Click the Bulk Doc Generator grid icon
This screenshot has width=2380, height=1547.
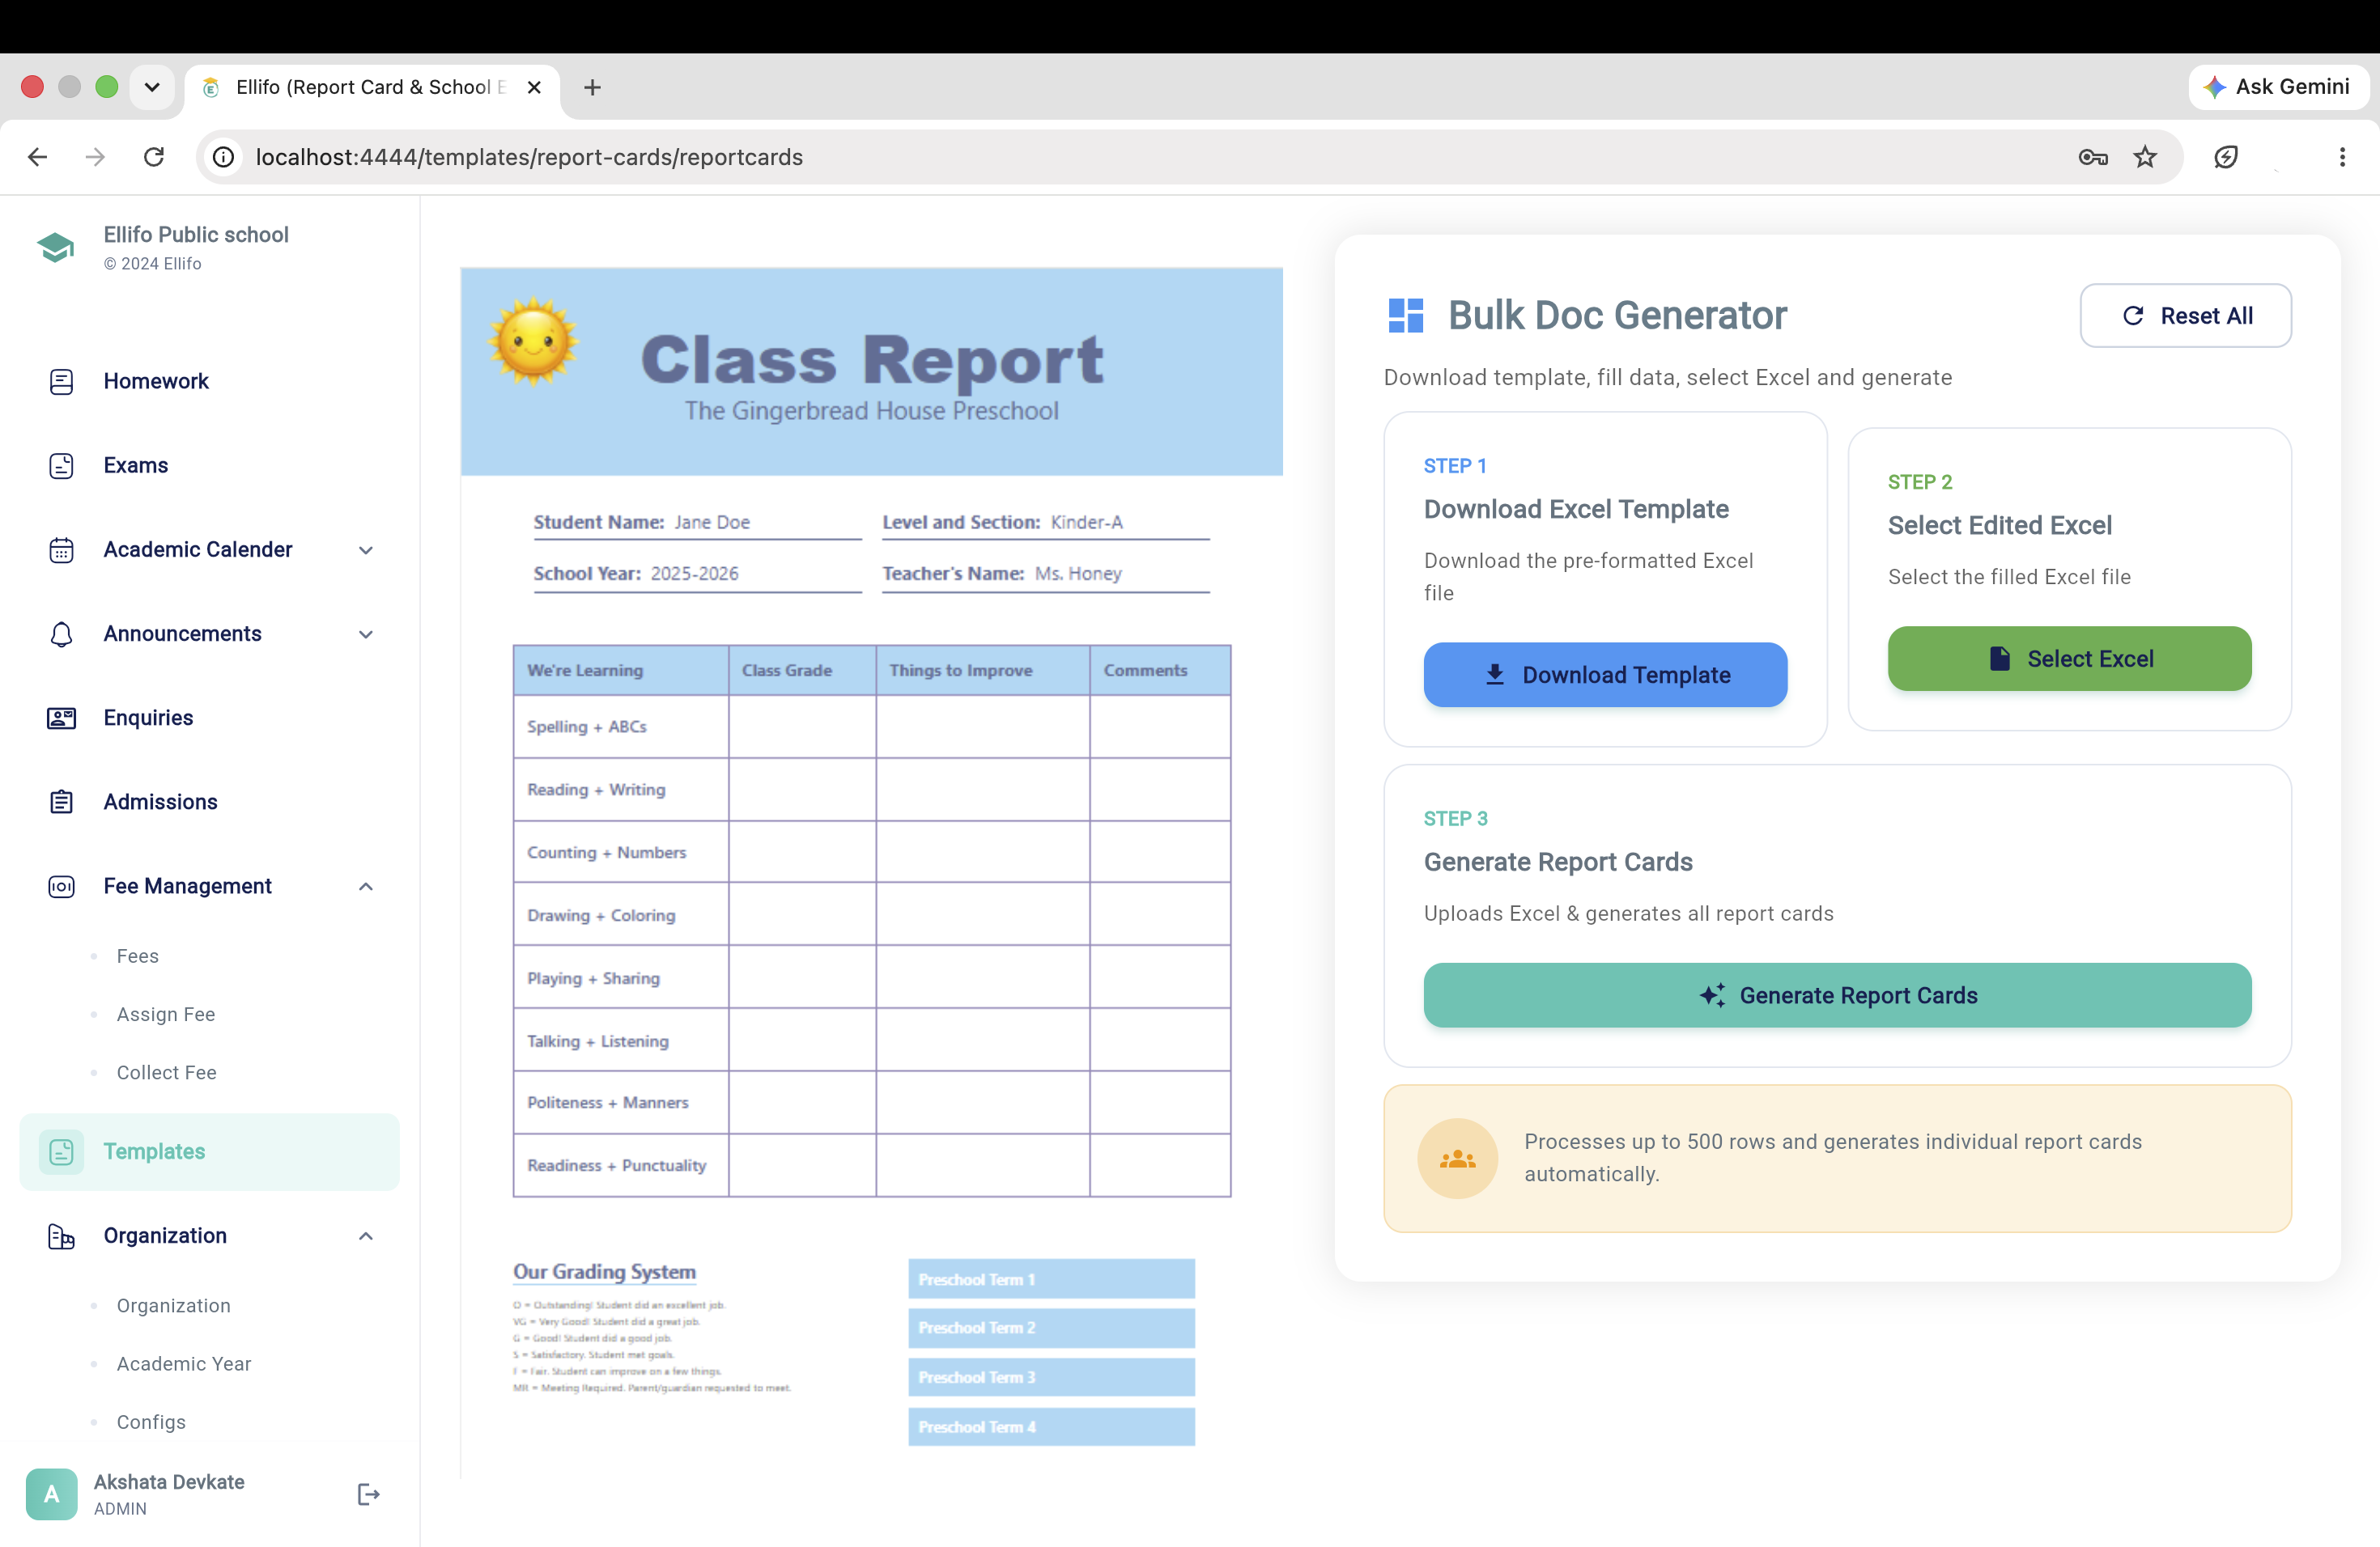tap(1405, 315)
